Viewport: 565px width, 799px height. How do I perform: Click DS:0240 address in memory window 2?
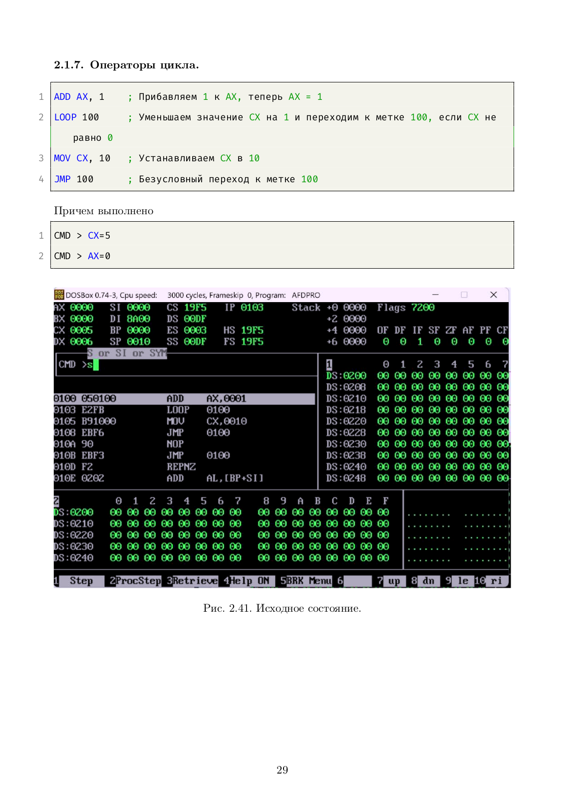(74, 558)
